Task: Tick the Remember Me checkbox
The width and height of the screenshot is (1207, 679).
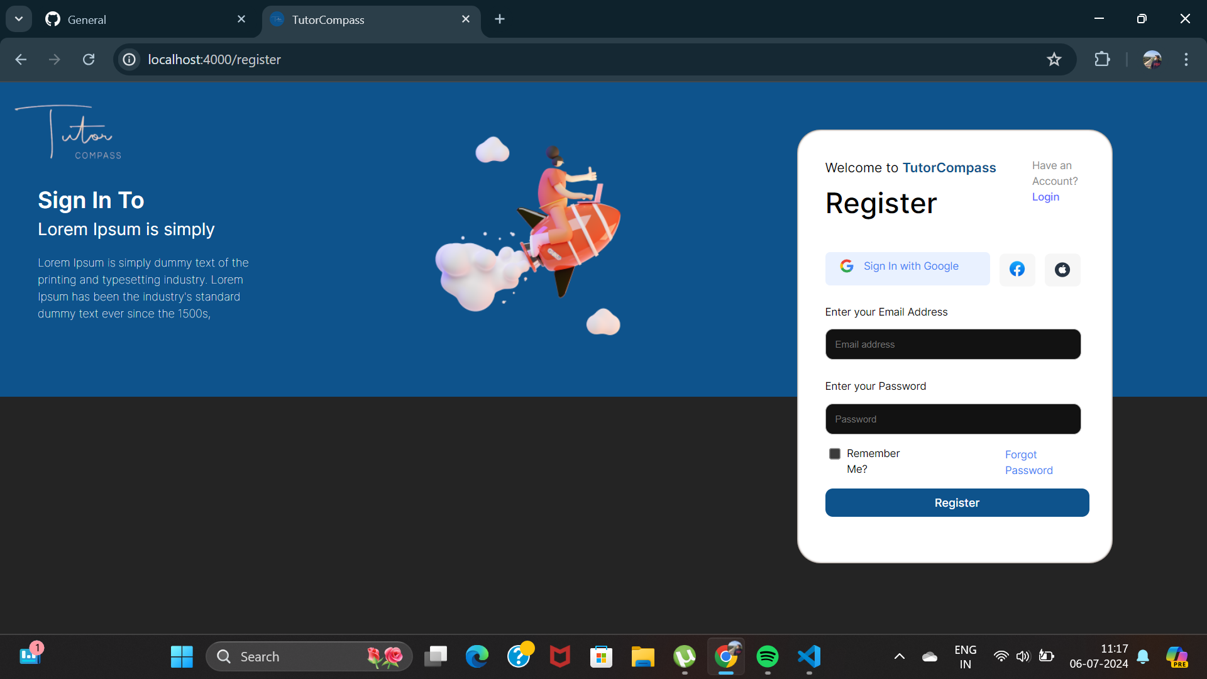Action: (835, 454)
